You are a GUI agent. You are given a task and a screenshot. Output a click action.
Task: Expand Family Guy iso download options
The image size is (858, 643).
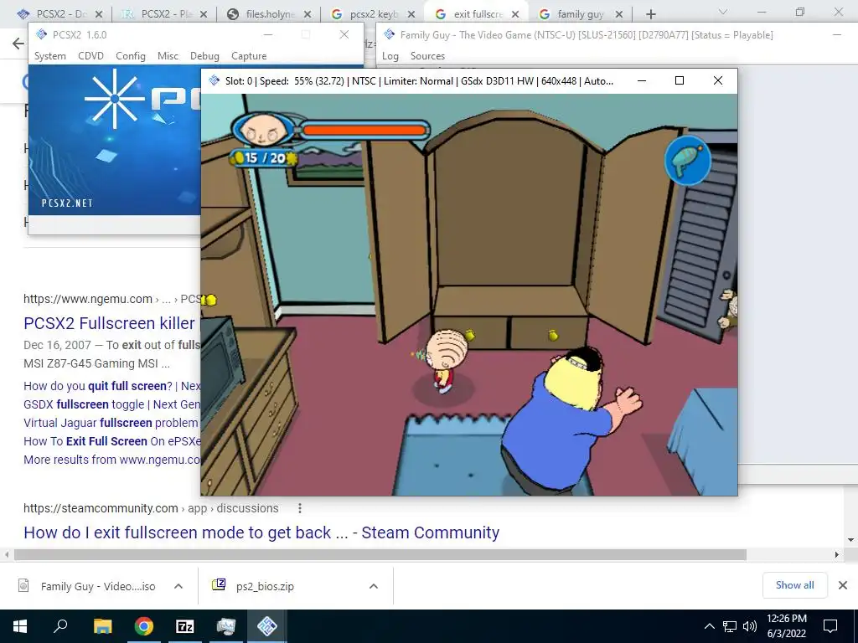178,586
